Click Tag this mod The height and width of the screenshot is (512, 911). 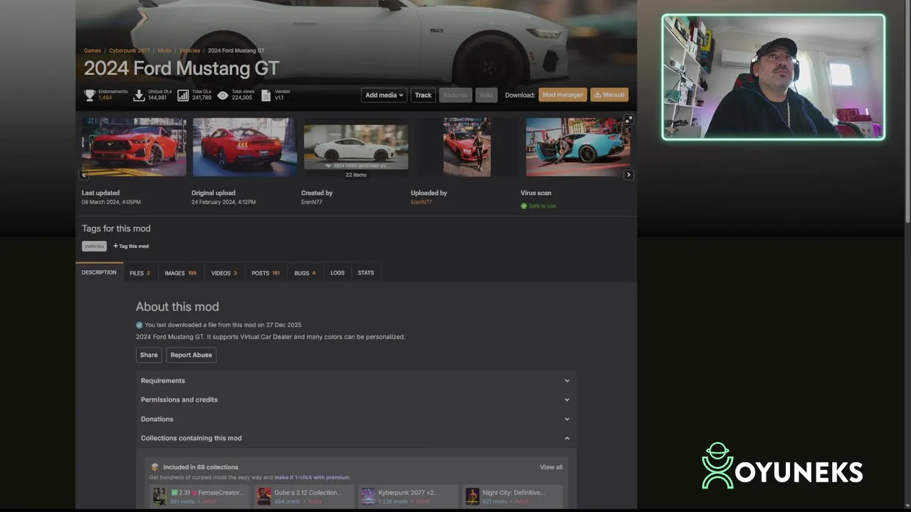(x=131, y=246)
